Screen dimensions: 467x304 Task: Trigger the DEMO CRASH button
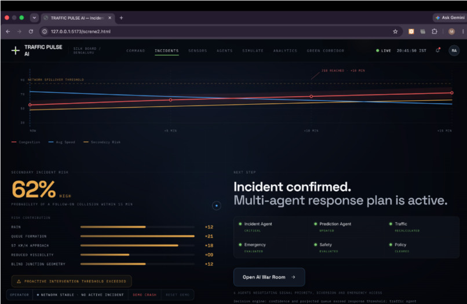click(x=144, y=295)
